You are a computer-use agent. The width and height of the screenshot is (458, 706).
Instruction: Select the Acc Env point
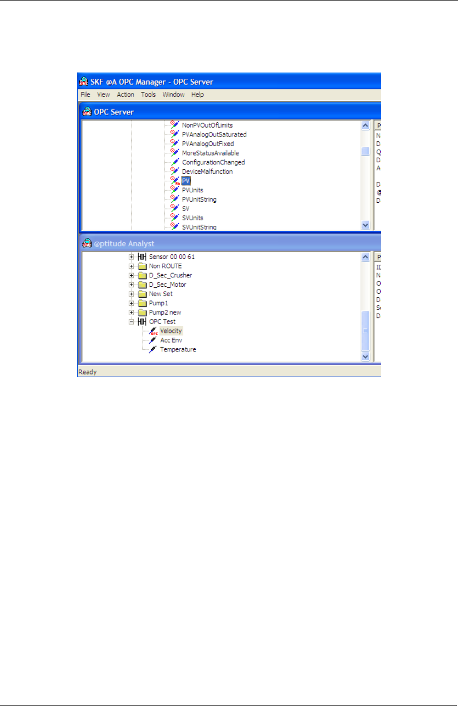click(x=171, y=340)
